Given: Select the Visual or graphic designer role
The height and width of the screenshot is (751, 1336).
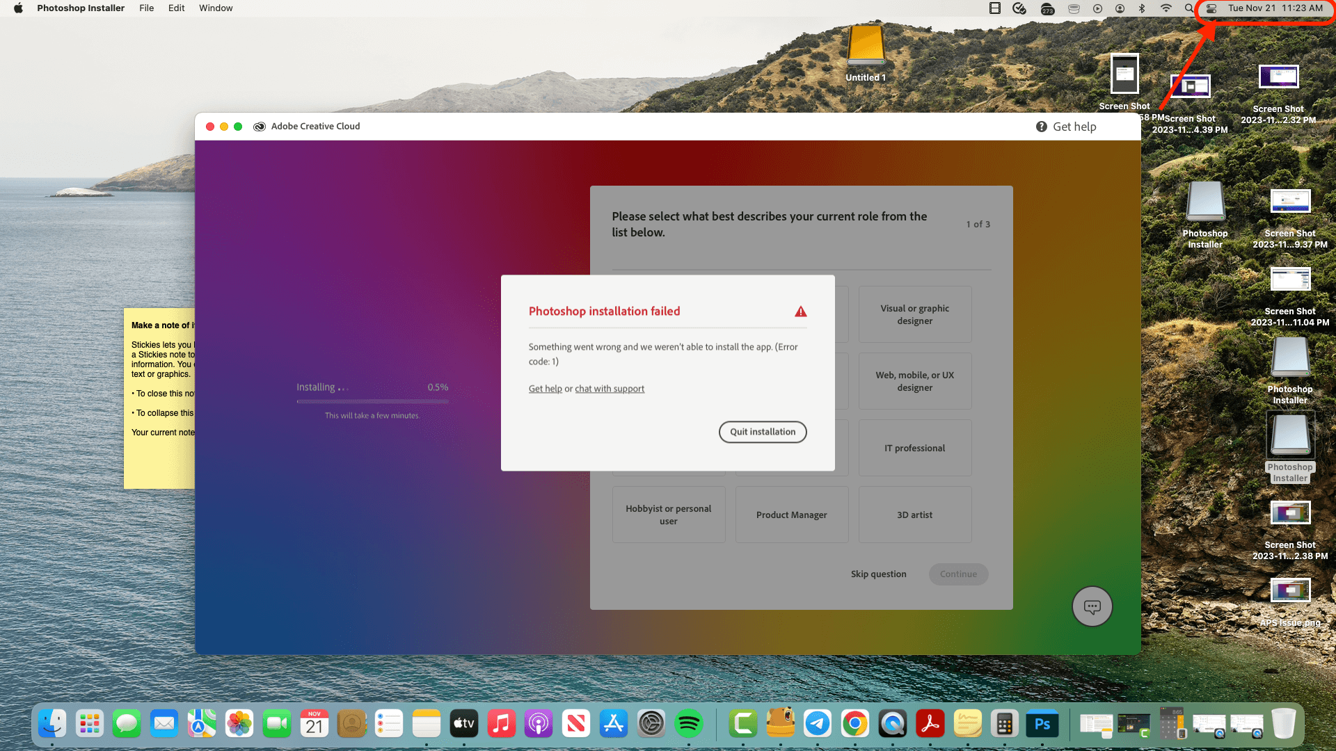Looking at the screenshot, I should pyautogui.click(x=914, y=314).
